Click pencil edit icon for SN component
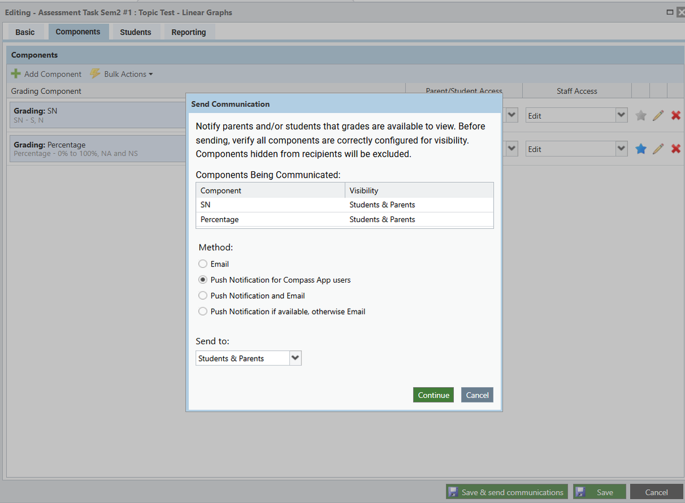The width and height of the screenshot is (685, 503). pyautogui.click(x=658, y=116)
